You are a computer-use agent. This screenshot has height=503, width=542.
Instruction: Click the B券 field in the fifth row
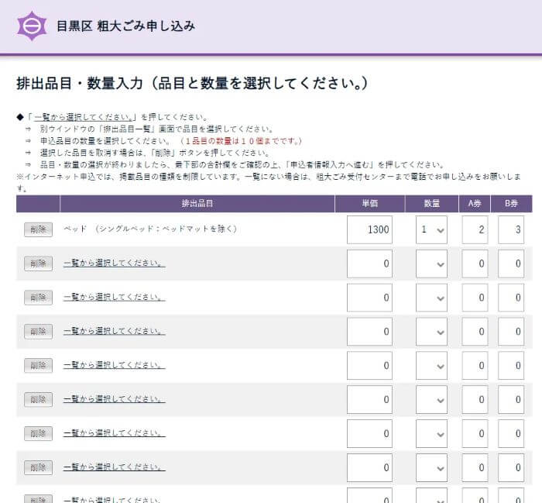tap(511, 365)
